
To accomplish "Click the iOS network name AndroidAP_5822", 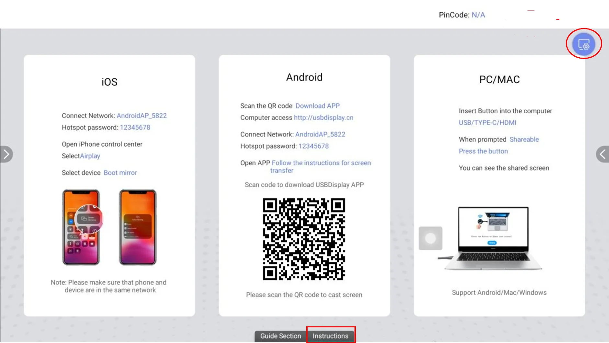I will [x=141, y=116].
